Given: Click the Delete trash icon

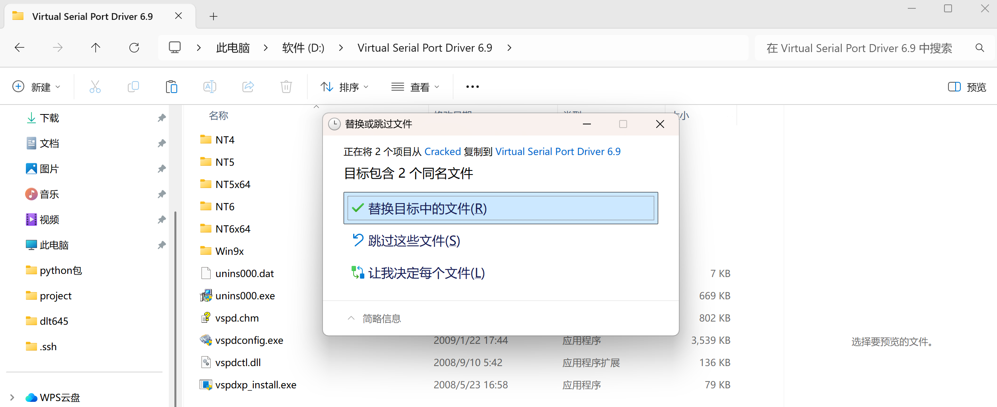Looking at the screenshot, I should pos(286,87).
